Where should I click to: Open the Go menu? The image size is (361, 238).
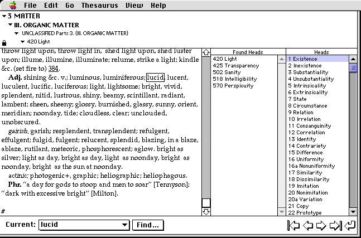[x=70, y=5]
